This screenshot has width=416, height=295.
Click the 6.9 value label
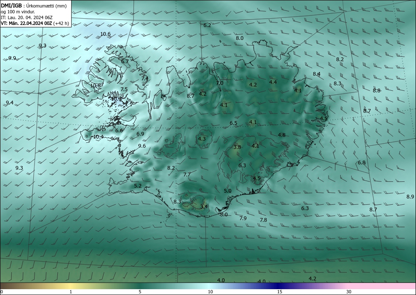140,134
